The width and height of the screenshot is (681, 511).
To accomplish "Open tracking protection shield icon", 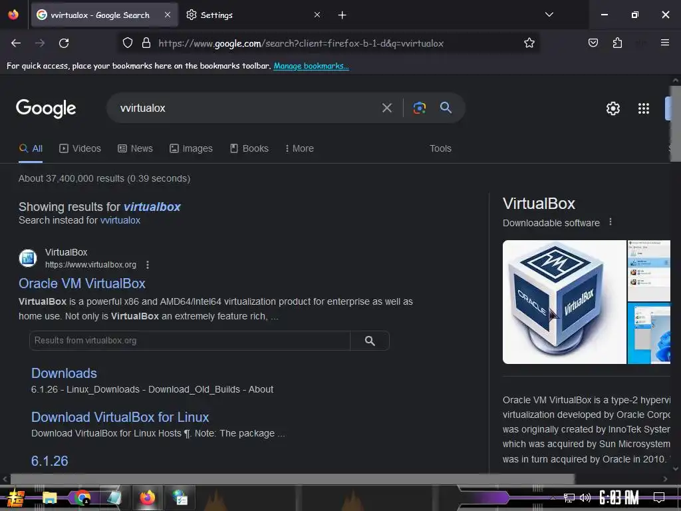I will (x=127, y=43).
